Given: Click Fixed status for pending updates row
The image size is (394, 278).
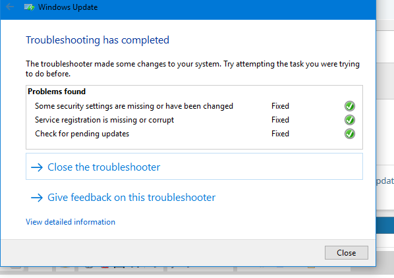Looking at the screenshot, I should coord(280,134).
